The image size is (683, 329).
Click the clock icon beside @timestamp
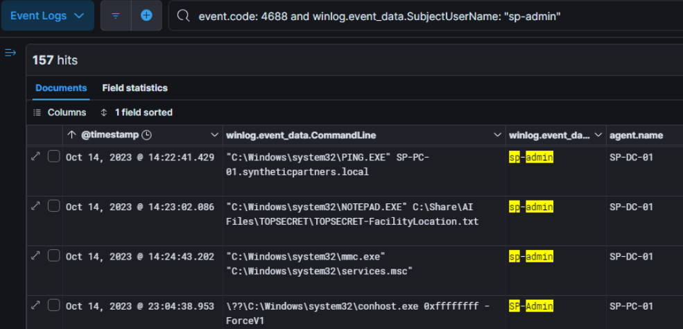pos(147,135)
